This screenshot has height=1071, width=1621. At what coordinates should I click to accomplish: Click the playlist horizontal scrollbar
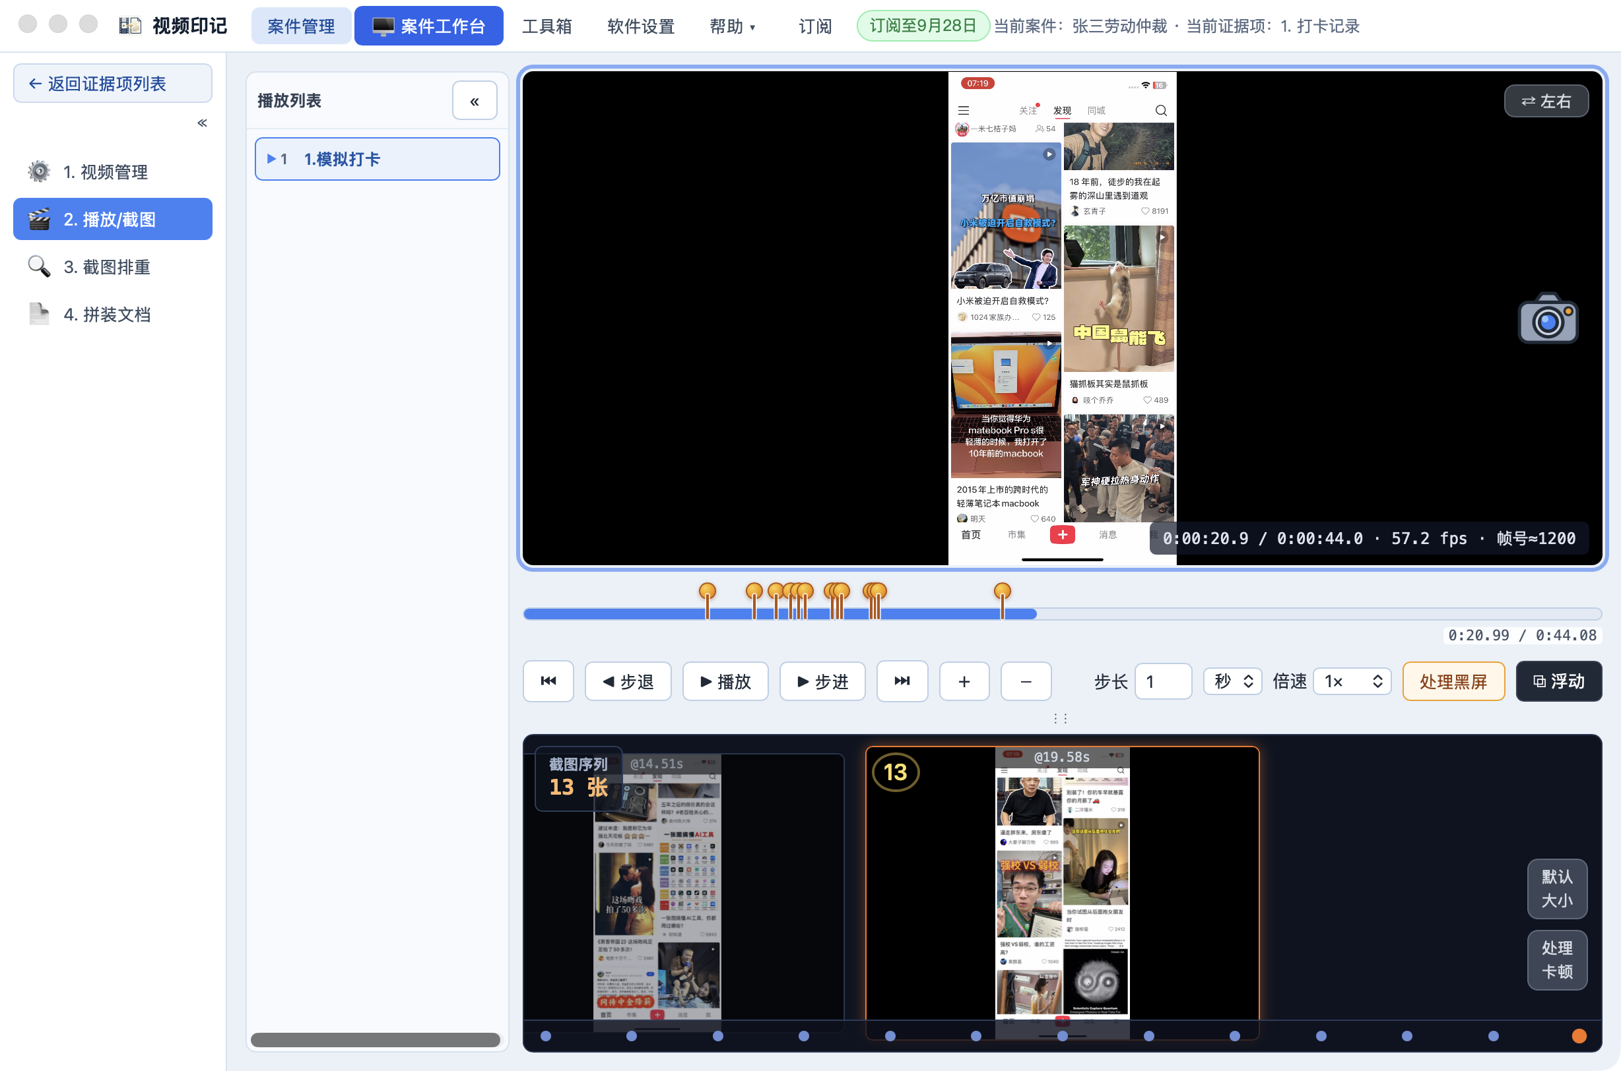click(375, 1039)
